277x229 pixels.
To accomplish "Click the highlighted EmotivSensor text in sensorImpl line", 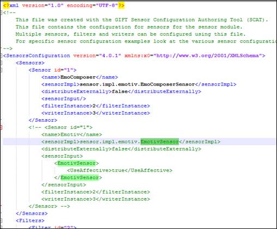I will click(160, 141).
